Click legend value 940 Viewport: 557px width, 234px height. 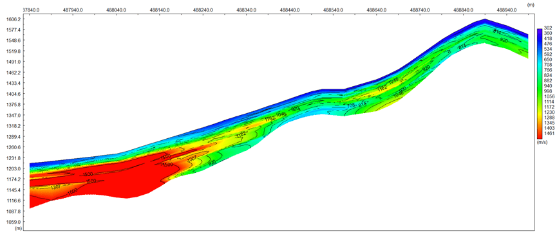[x=548, y=85]
